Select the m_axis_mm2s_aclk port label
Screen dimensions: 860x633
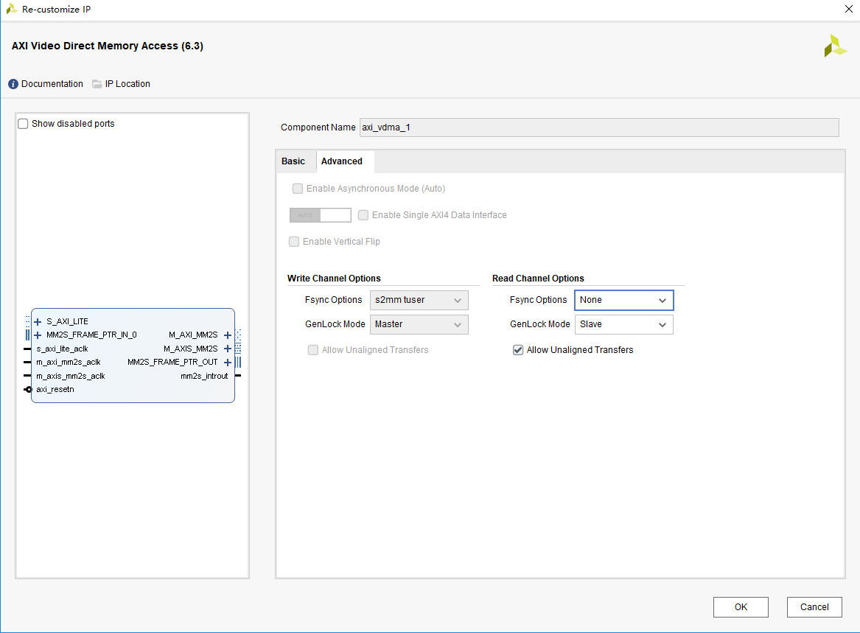pos(71,377)
